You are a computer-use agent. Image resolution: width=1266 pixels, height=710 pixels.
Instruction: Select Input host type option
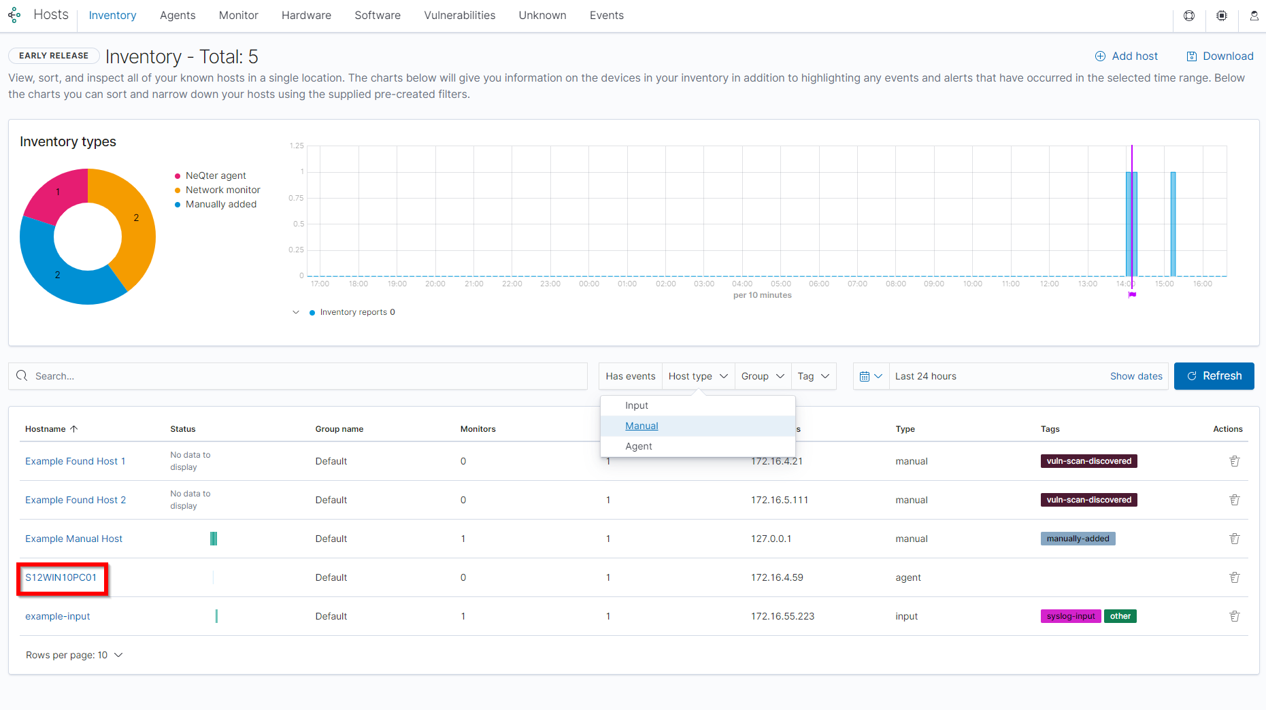698,405
